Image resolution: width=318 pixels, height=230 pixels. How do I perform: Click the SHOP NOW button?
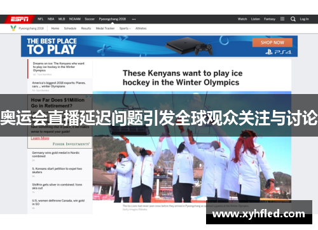point(272,43)
